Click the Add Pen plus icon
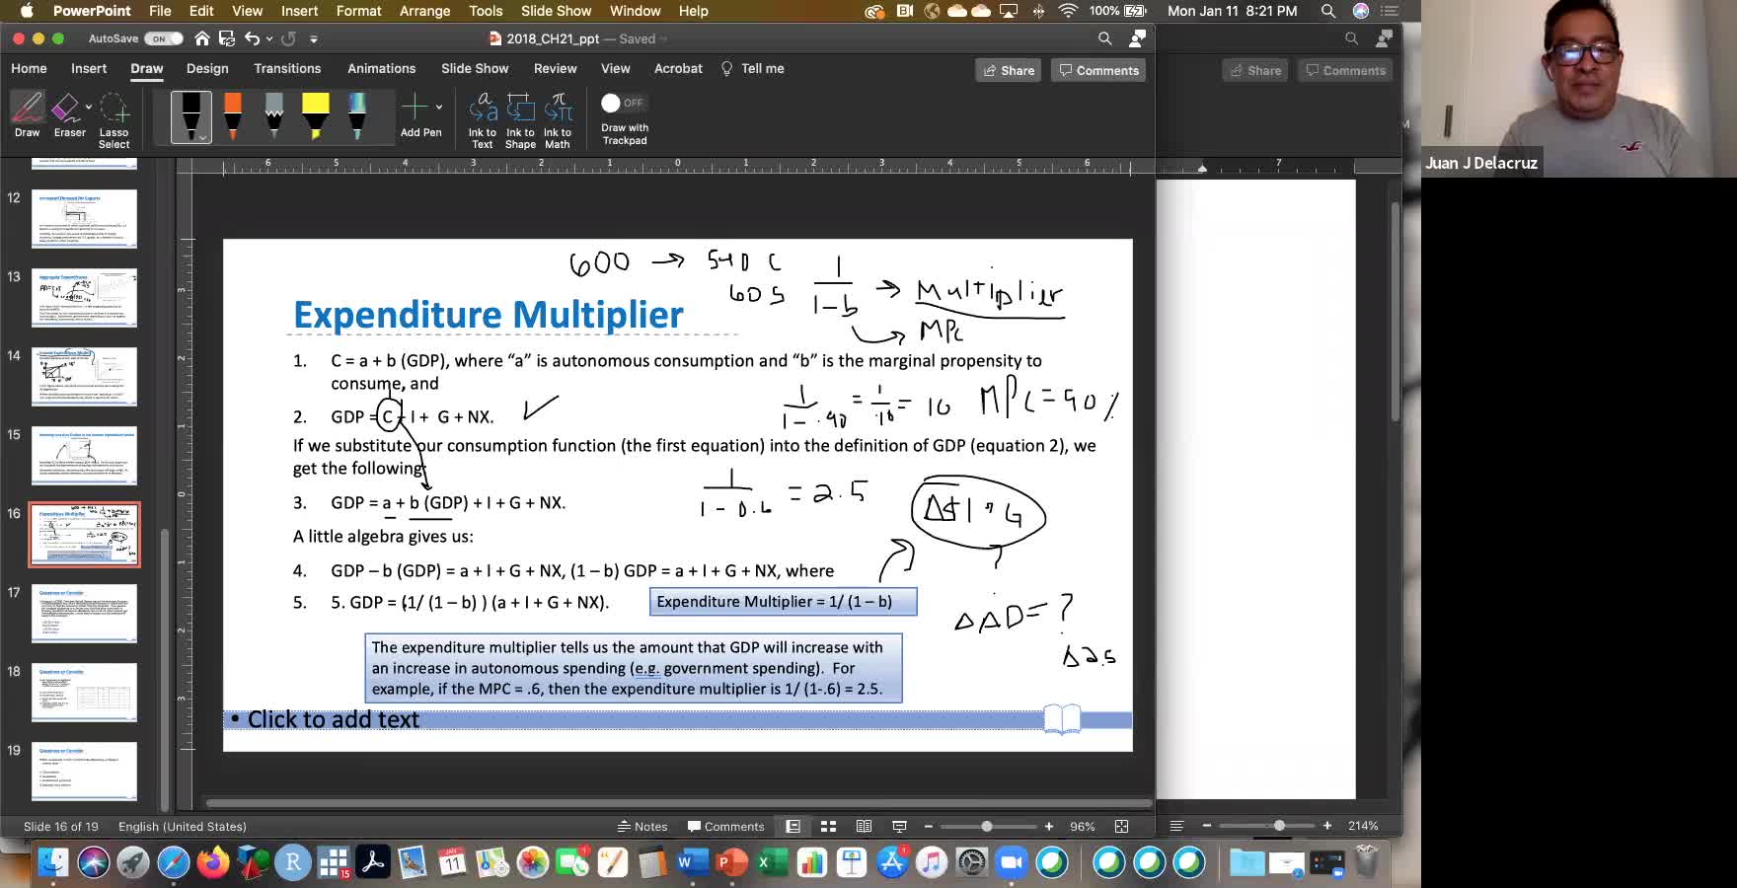1737x888 pixels. point(415,107)
